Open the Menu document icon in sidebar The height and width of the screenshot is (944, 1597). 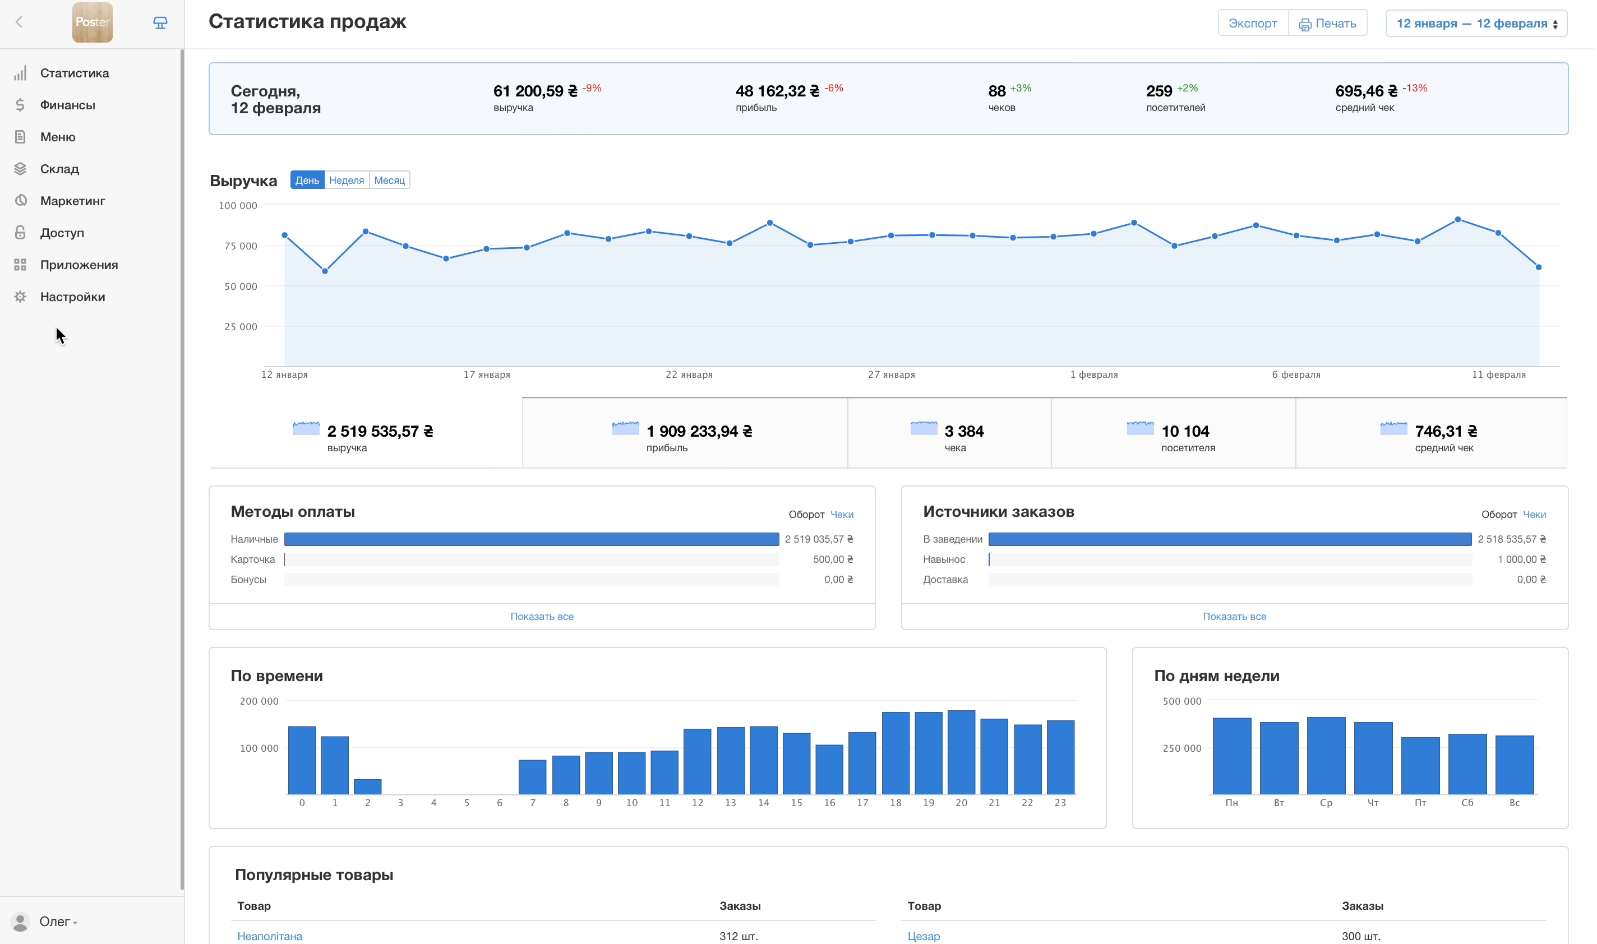(20, 137)
